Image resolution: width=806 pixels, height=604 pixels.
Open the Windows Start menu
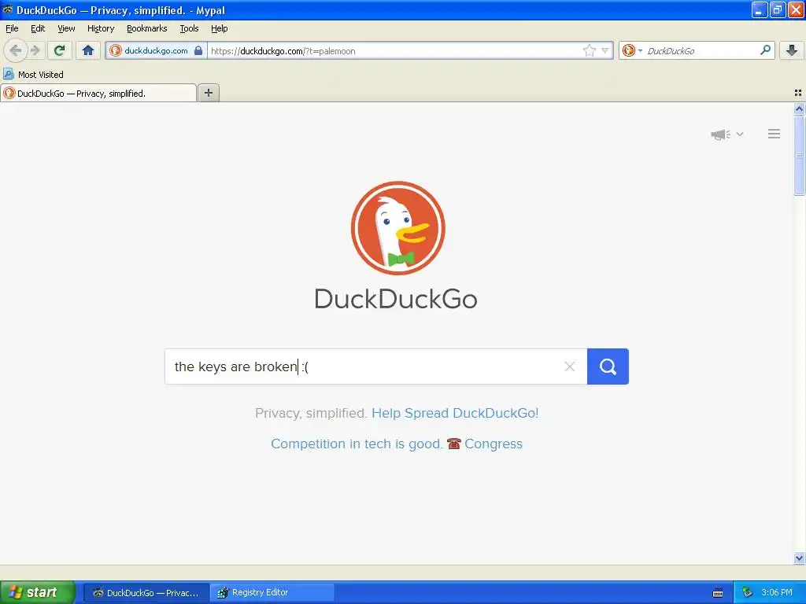point(37,592)
